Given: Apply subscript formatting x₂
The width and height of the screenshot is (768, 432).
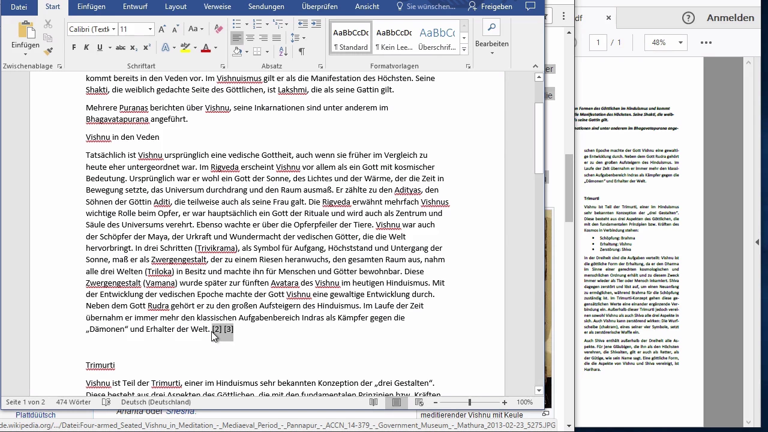Looking at the screenshot, I should tap(134, 47).
